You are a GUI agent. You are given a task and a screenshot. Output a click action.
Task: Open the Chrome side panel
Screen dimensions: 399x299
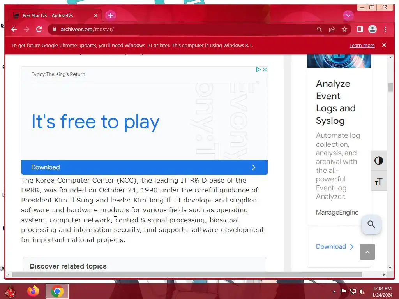coord(360,30)
